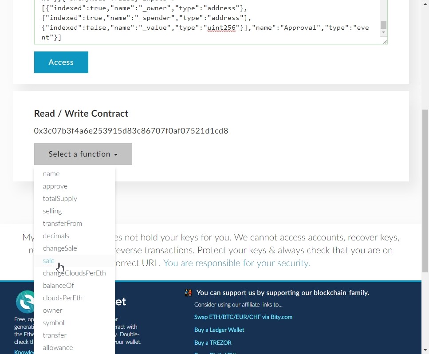Screen dimensions: 429x354
Task: Choose the decimals function
Action: click(x=56, y=236)
